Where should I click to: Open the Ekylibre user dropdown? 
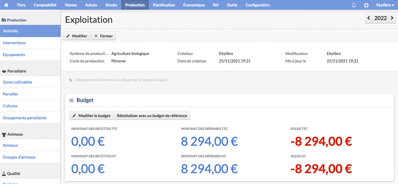tap(385, 5)
